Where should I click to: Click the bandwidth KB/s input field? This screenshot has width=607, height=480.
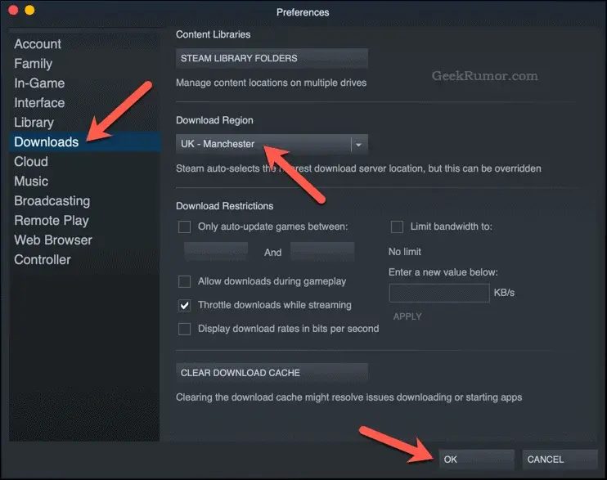[438, 292]
